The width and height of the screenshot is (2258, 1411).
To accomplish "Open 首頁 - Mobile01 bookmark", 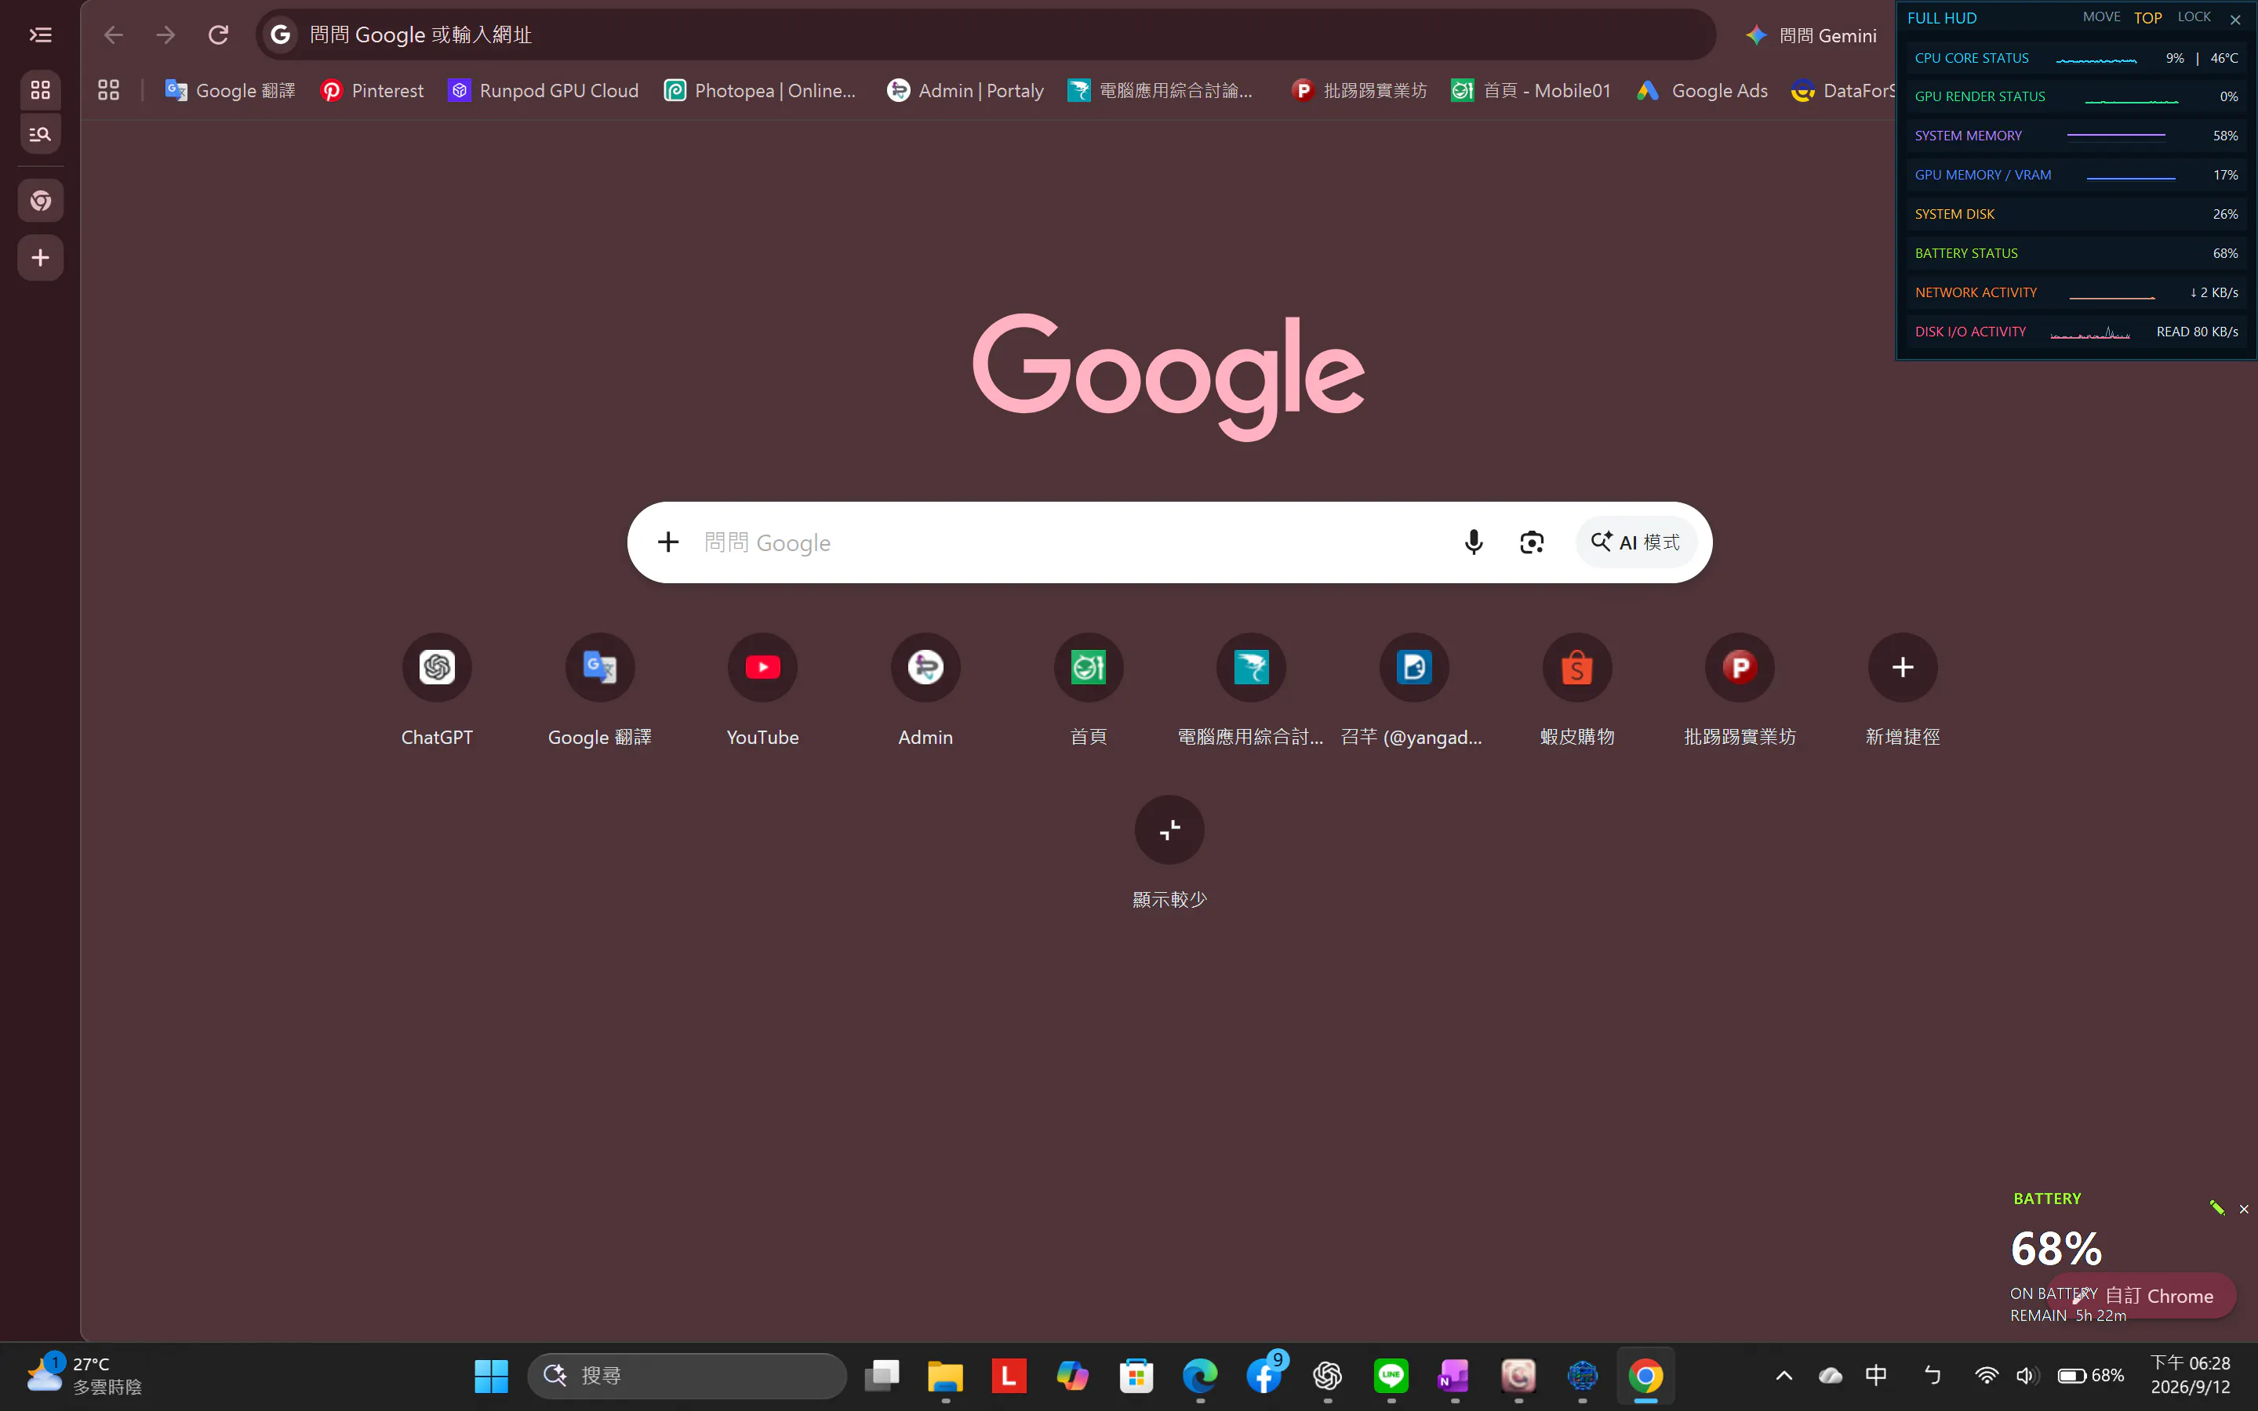I will coord(1531,90).
